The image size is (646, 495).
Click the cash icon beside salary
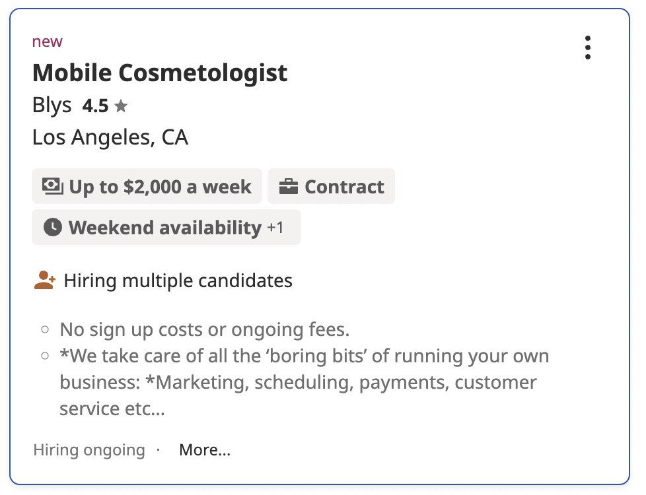52,186
